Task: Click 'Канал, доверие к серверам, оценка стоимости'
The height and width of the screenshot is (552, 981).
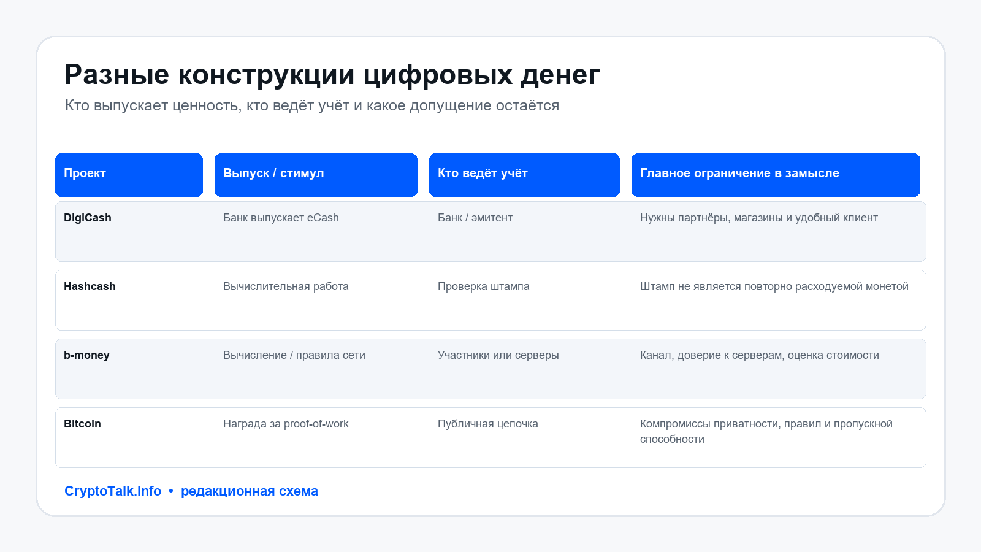Action: click(760, 355)
